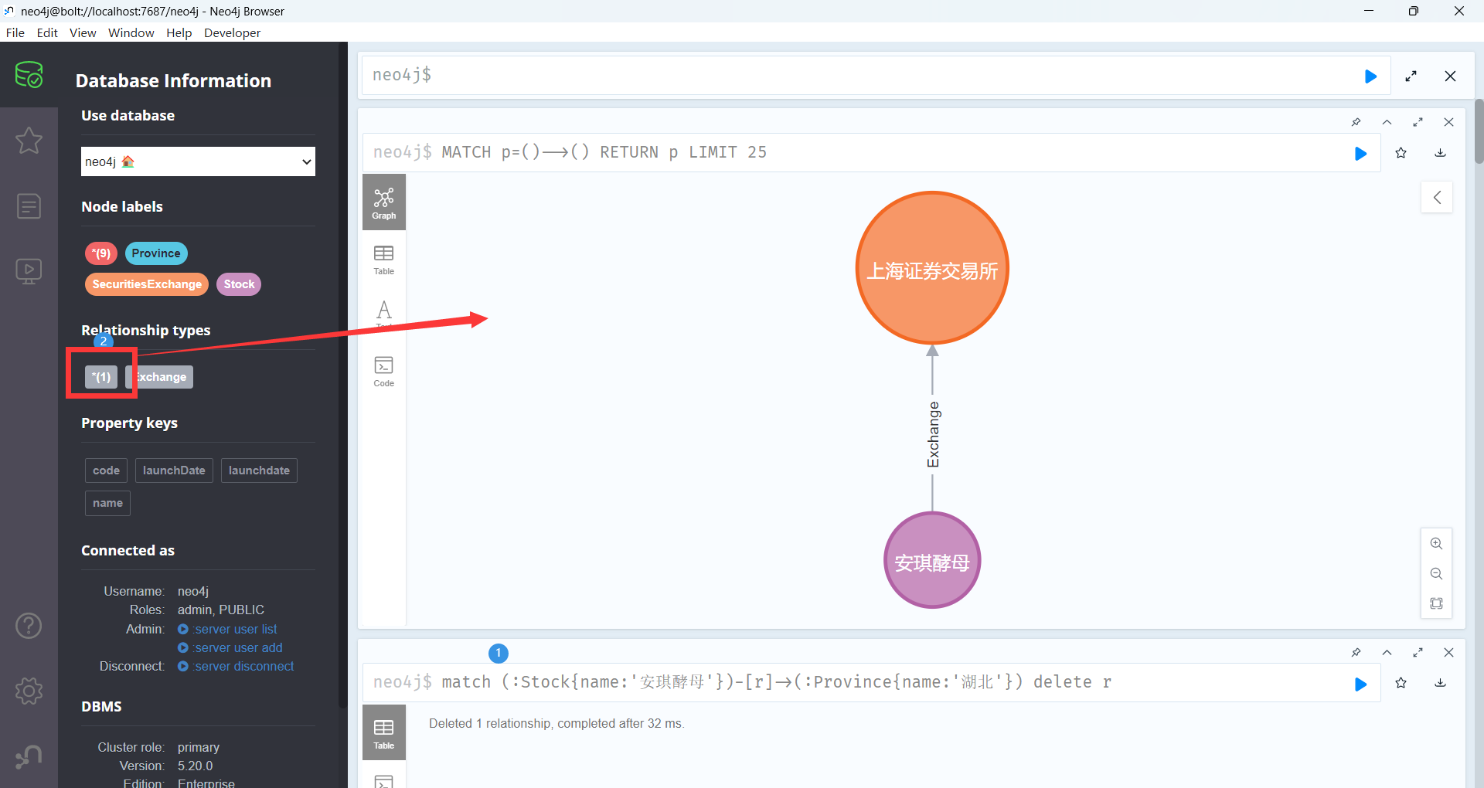The width and height of the screenshot is (1484, 788).
Task: Open Project files sidebar icon
Action: pyautogui.click(x=29, y=206)
